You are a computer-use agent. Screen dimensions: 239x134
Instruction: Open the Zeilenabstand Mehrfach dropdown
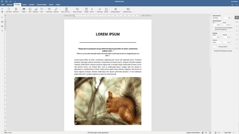[x=217, y=18]
